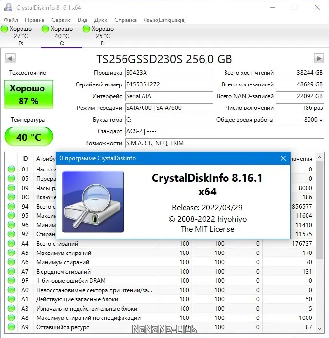The height and width of the screenshot is (338, 329).
Task: Open the Диск menu
Action: click(x=101, y=20)
